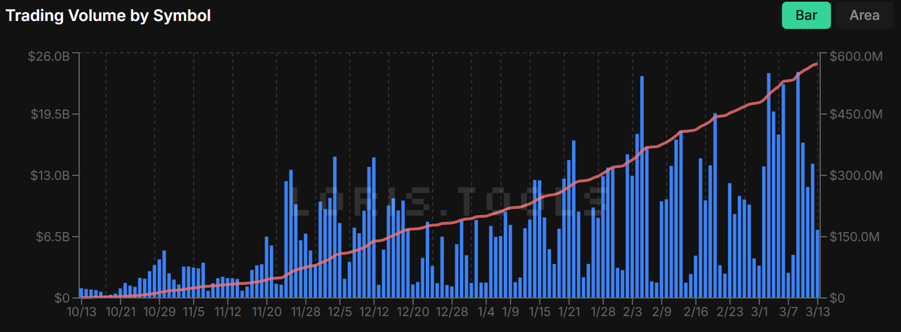Click the 11/12 date label

point(228,313)
